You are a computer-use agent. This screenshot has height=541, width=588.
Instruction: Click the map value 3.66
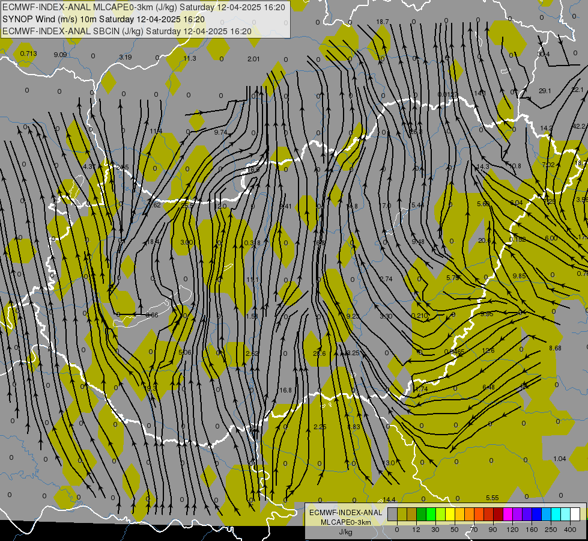[152, 315]
